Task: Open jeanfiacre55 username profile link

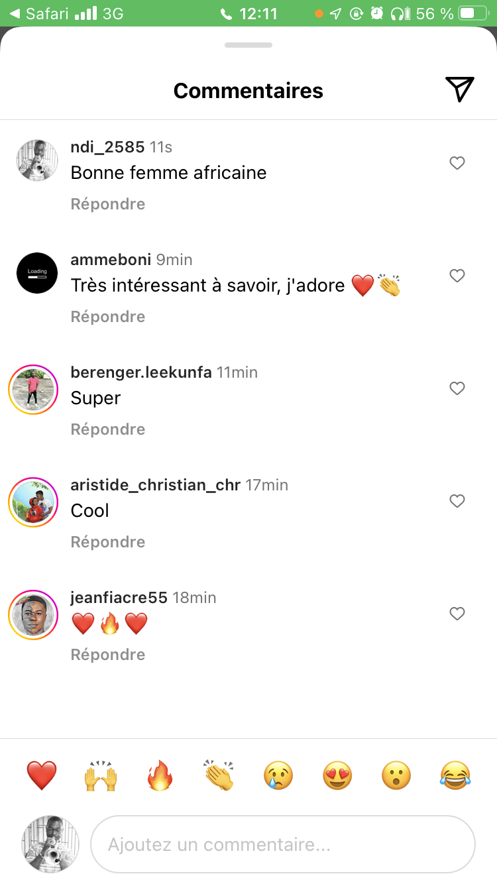Action: pos(119,598)
